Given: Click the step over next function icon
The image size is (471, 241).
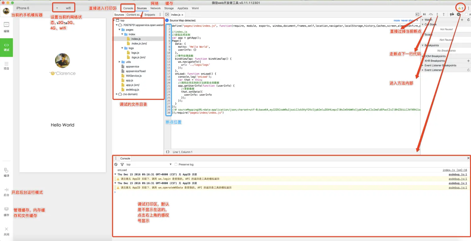Looking at the screenshot, I should coord(431,14).
